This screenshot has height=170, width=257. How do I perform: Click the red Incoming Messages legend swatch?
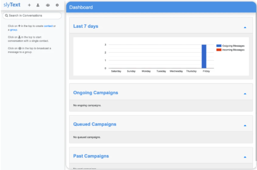point(219,50)
